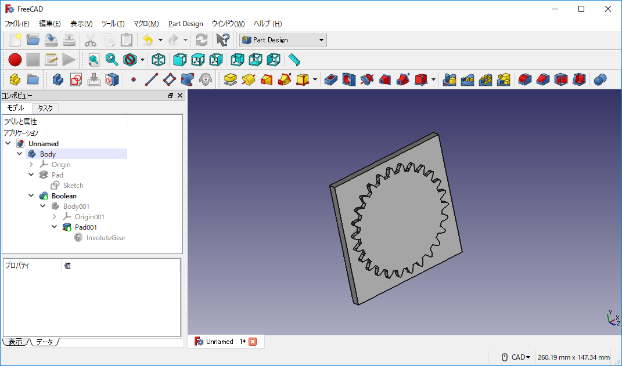The width and height of the screenshot is (622, 366).
Task: Close the Unnamed document tab
Action: tap(253, 342)
